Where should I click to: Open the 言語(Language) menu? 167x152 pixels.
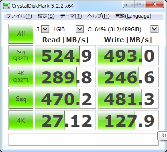133,16
